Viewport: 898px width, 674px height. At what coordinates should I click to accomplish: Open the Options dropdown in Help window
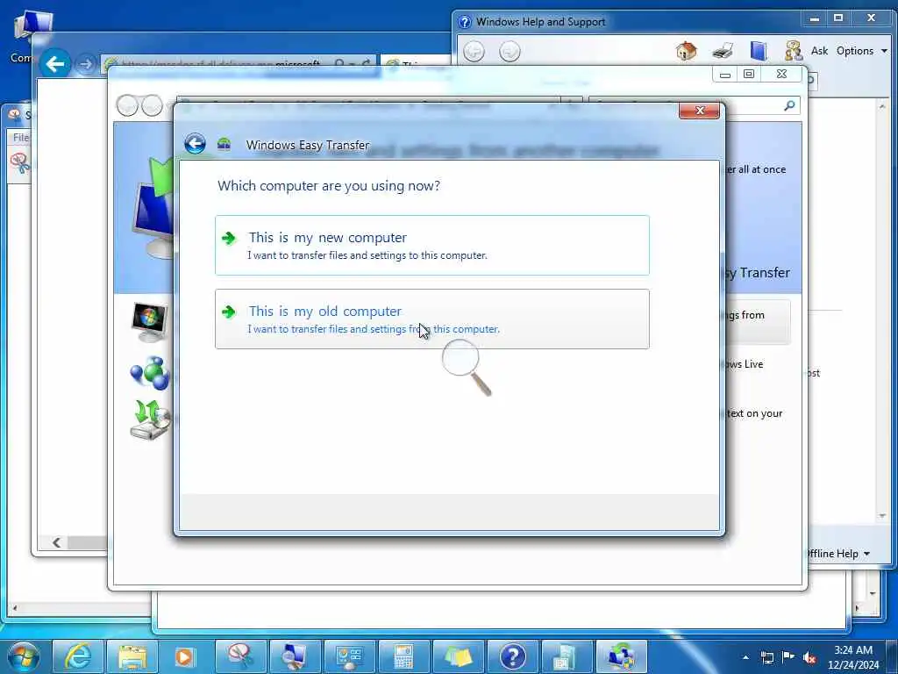pos(861,51)
